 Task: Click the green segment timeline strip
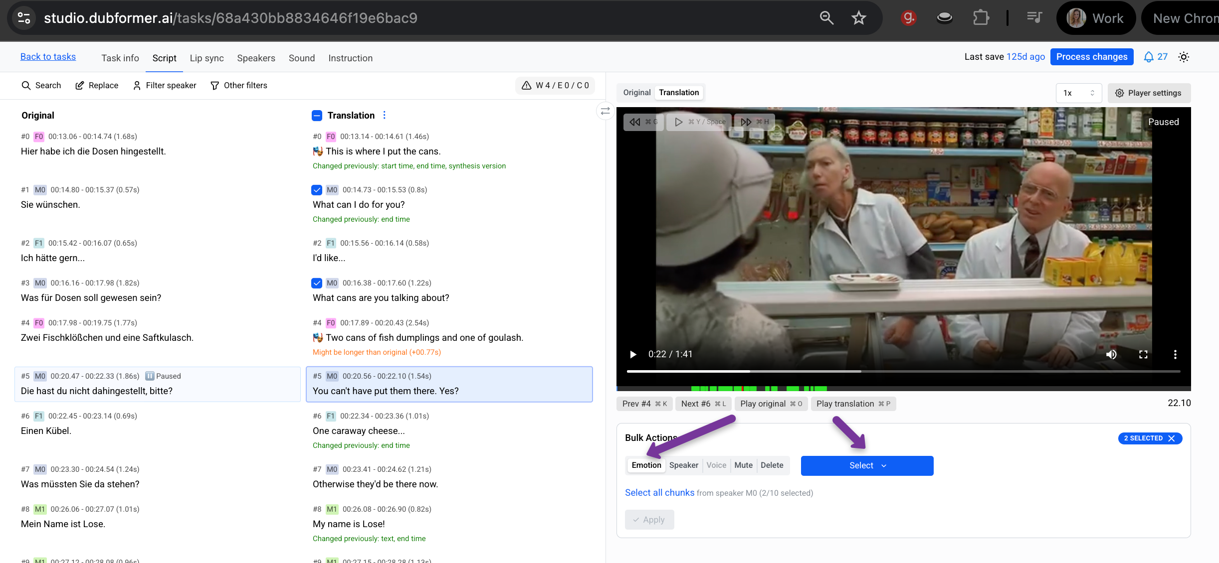tap(903, 389)
